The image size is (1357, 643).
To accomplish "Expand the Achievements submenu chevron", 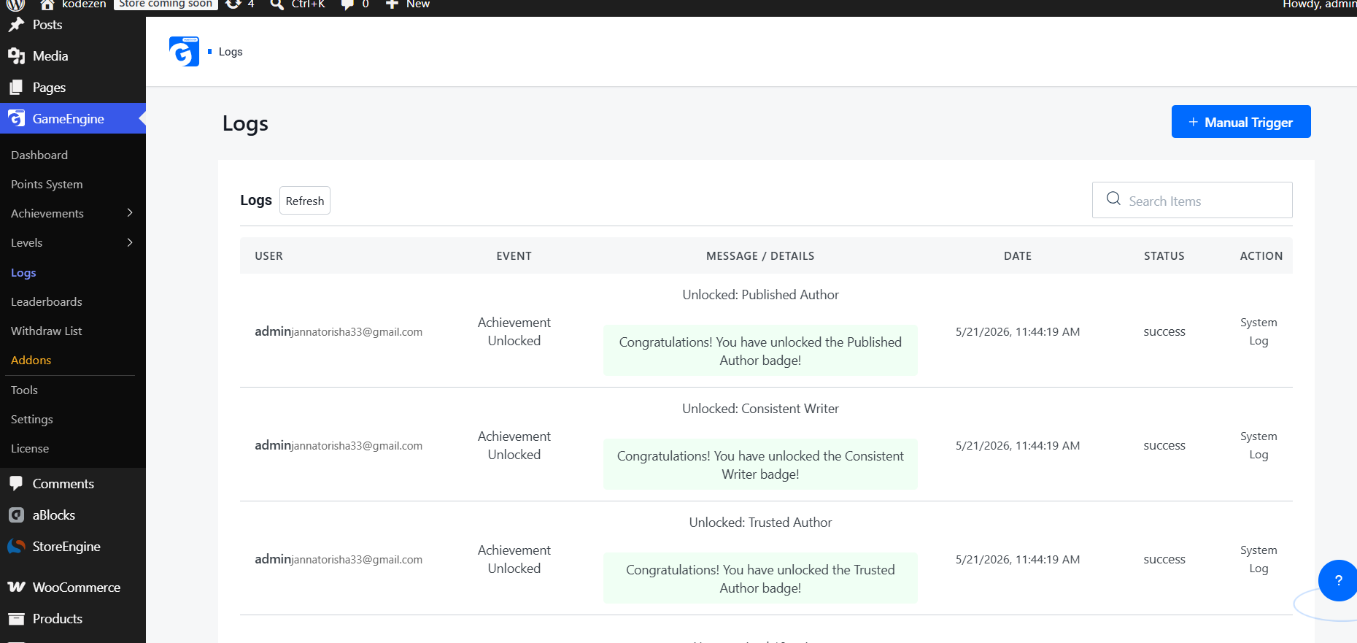I will [130, 212].
